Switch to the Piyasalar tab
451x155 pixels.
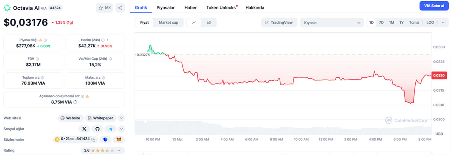point(166,8)
